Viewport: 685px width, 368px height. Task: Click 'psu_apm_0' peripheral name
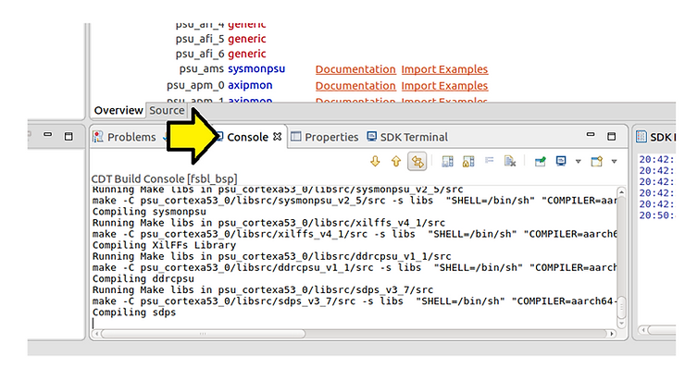195,86
